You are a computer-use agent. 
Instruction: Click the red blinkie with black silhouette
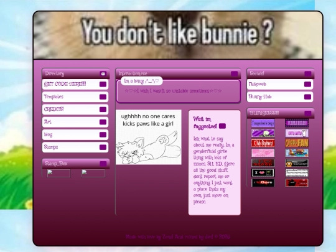[x=297, y=182]
